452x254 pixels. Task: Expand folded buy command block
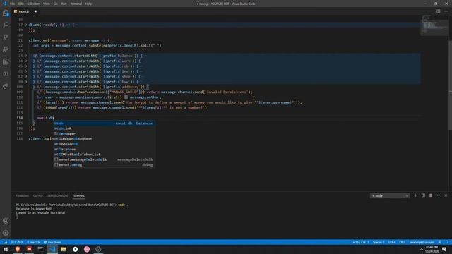[x=26, y=82]
